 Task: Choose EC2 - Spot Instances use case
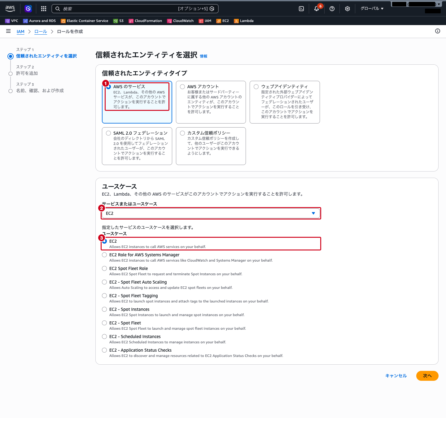click(104, 309)
